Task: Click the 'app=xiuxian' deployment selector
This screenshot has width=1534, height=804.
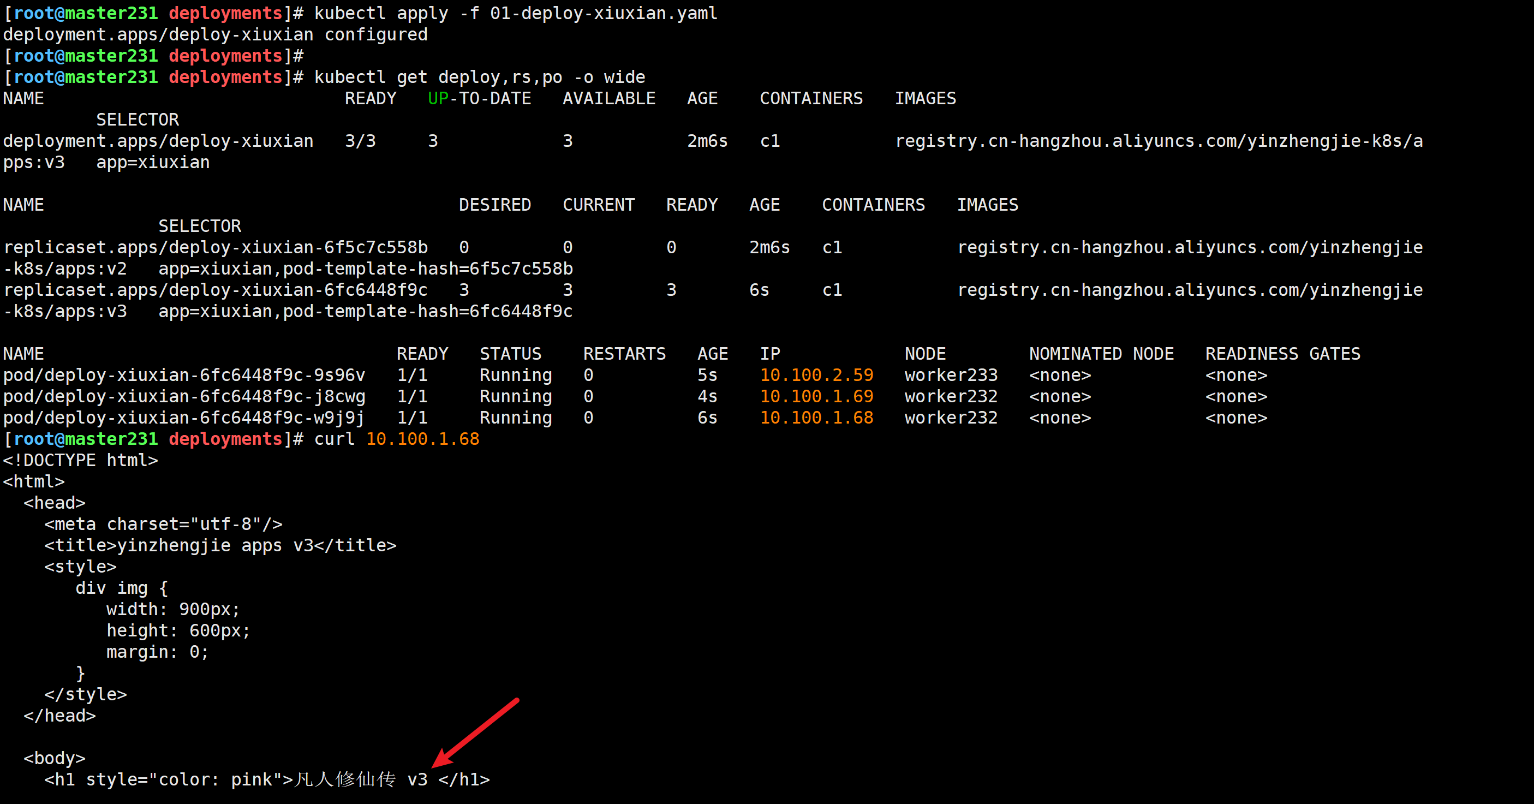Action: click(x=153, y=163)
